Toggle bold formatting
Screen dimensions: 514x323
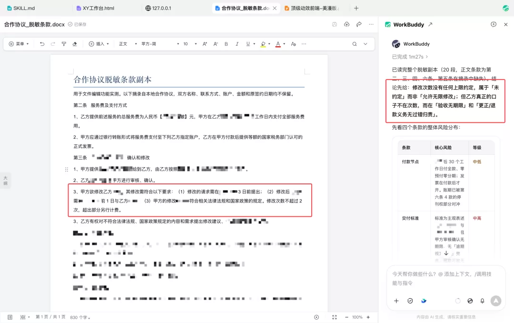click(x=226, y=44)
